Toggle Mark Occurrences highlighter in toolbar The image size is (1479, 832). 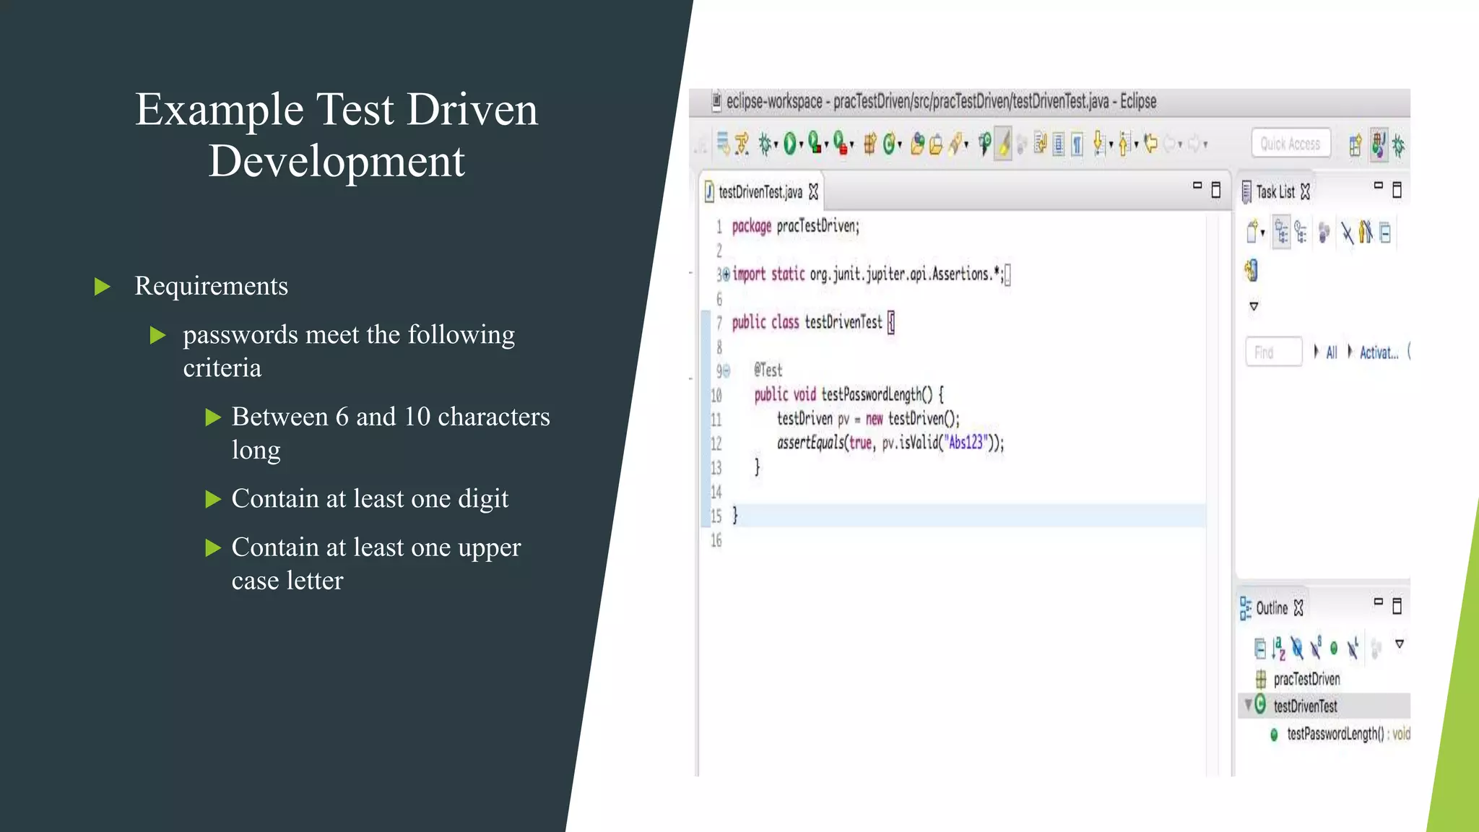pyautogui.click(x=1003, y=144)
